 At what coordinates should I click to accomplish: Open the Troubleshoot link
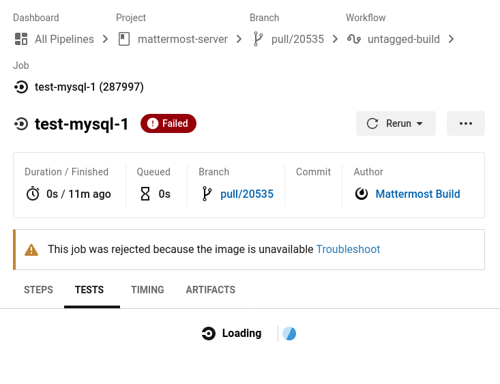(x=348, y=249)
